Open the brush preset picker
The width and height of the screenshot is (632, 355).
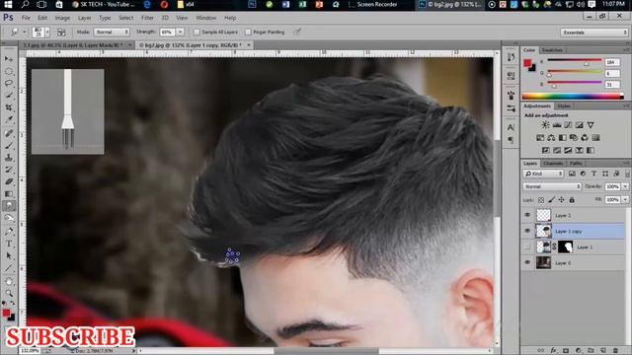41,33
